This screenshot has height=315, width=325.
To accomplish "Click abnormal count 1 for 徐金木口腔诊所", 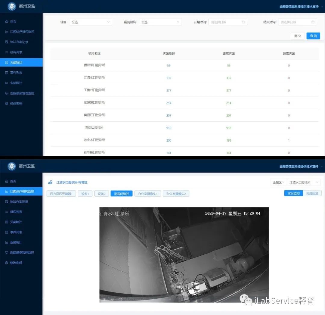I will point(289,140).
